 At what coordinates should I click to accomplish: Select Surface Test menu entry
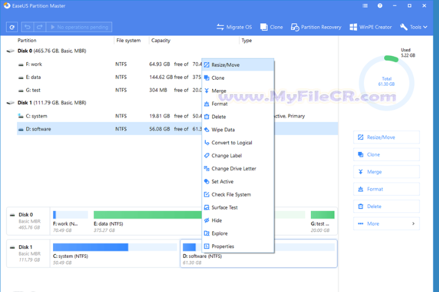[x=238, y=207]
